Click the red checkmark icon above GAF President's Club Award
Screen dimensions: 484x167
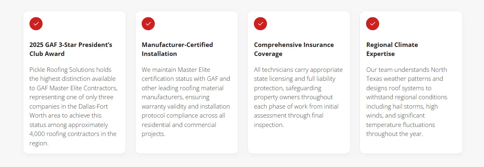(36, 24)
